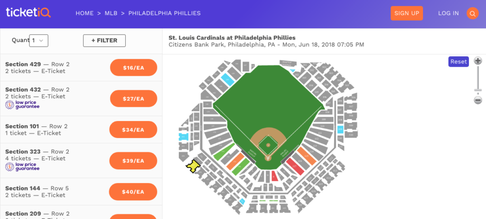
Task: Open the search icon in header
Action: pos(472,13)
